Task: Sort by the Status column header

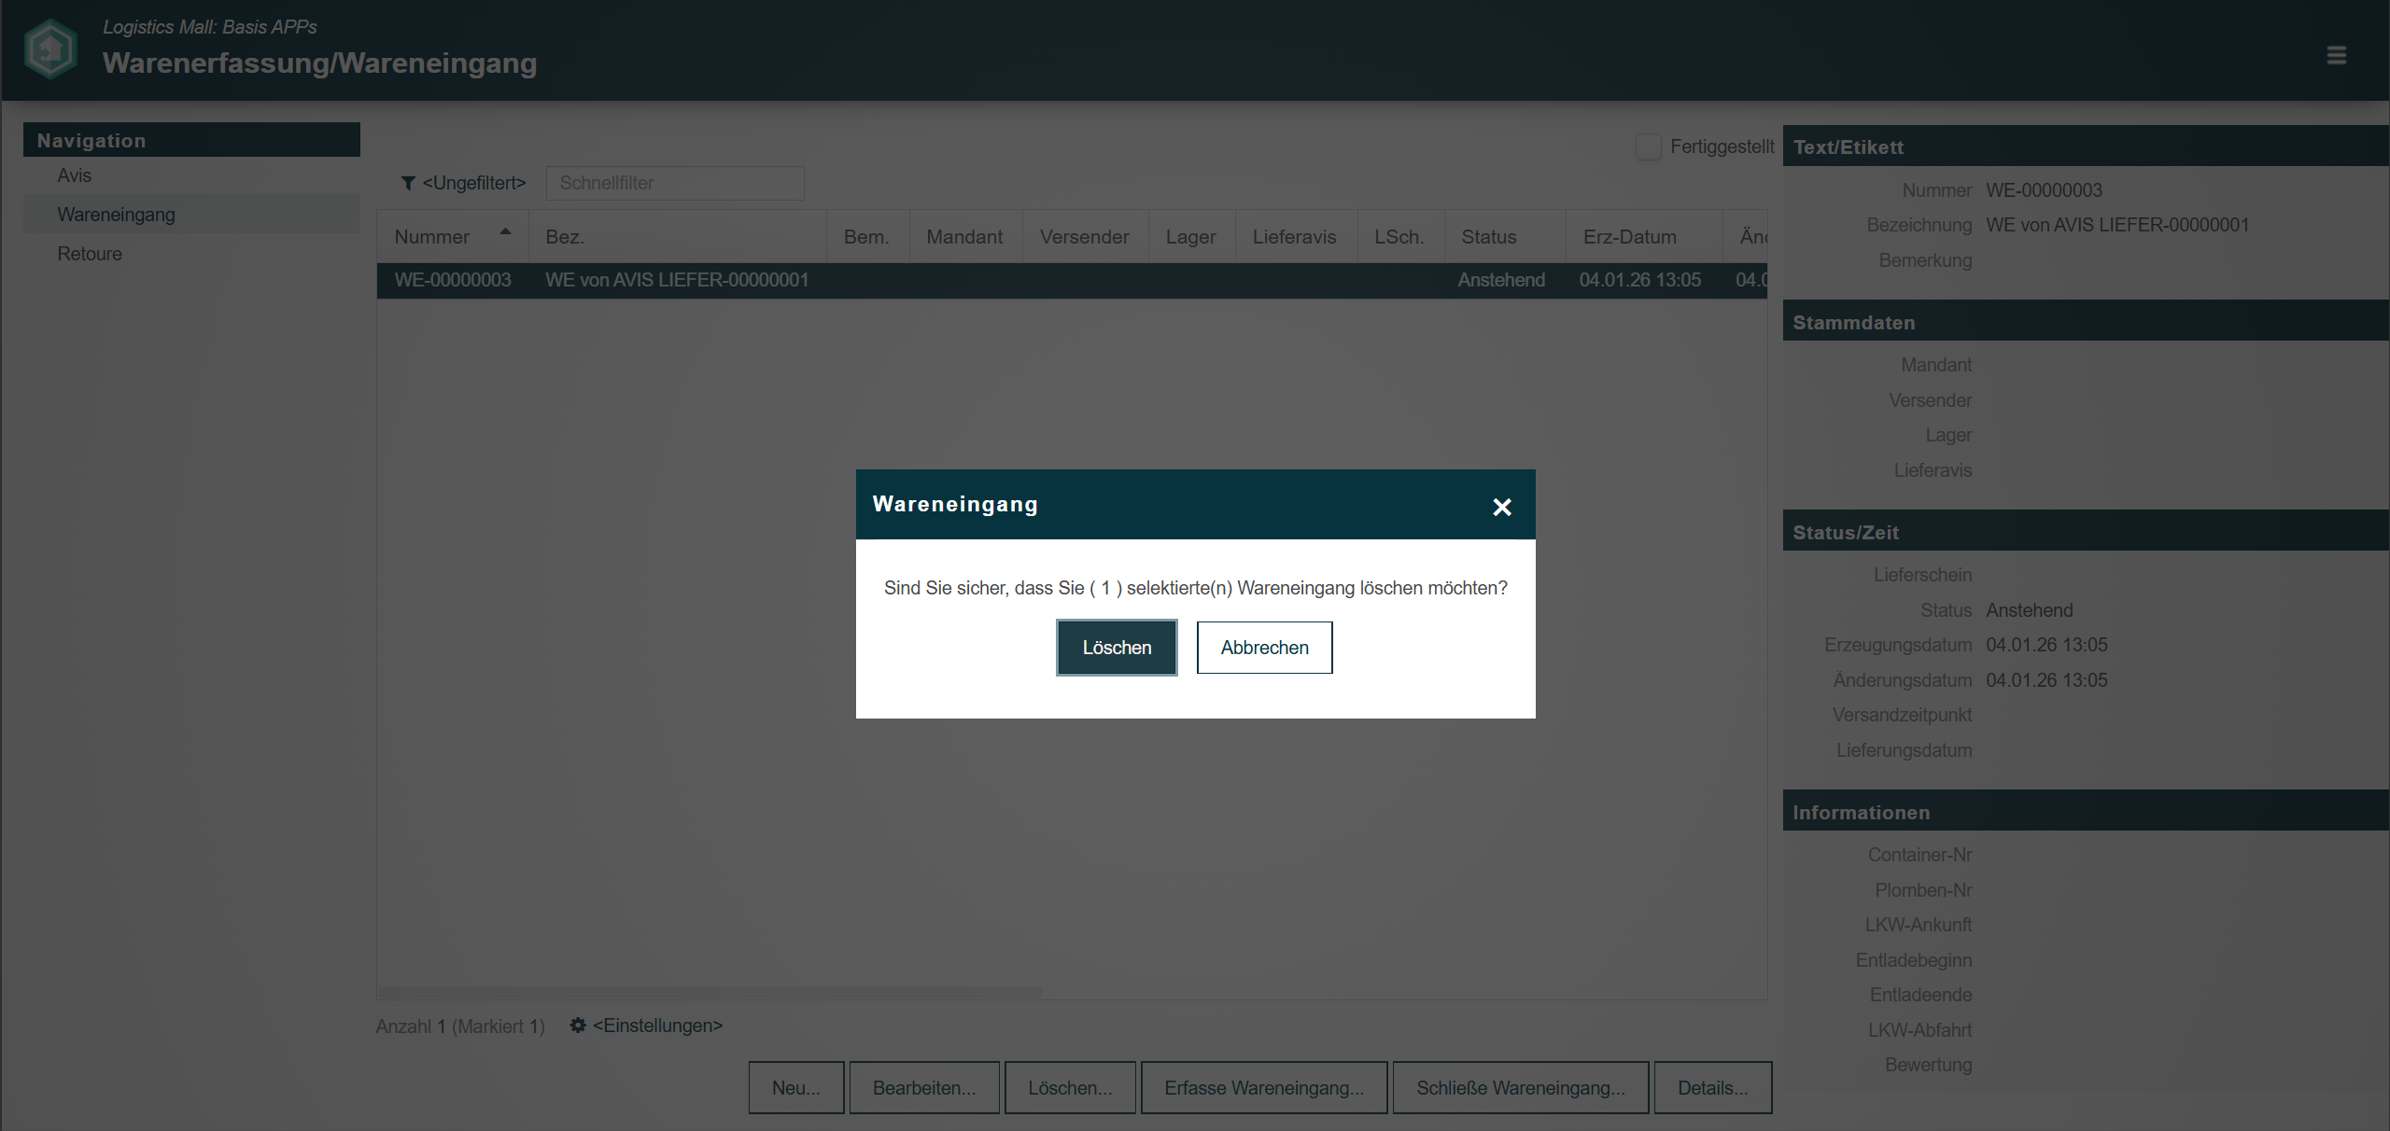Action: coord(1488,237)
